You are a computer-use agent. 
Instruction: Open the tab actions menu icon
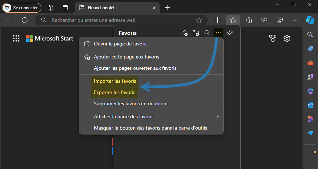coord(65,8)
